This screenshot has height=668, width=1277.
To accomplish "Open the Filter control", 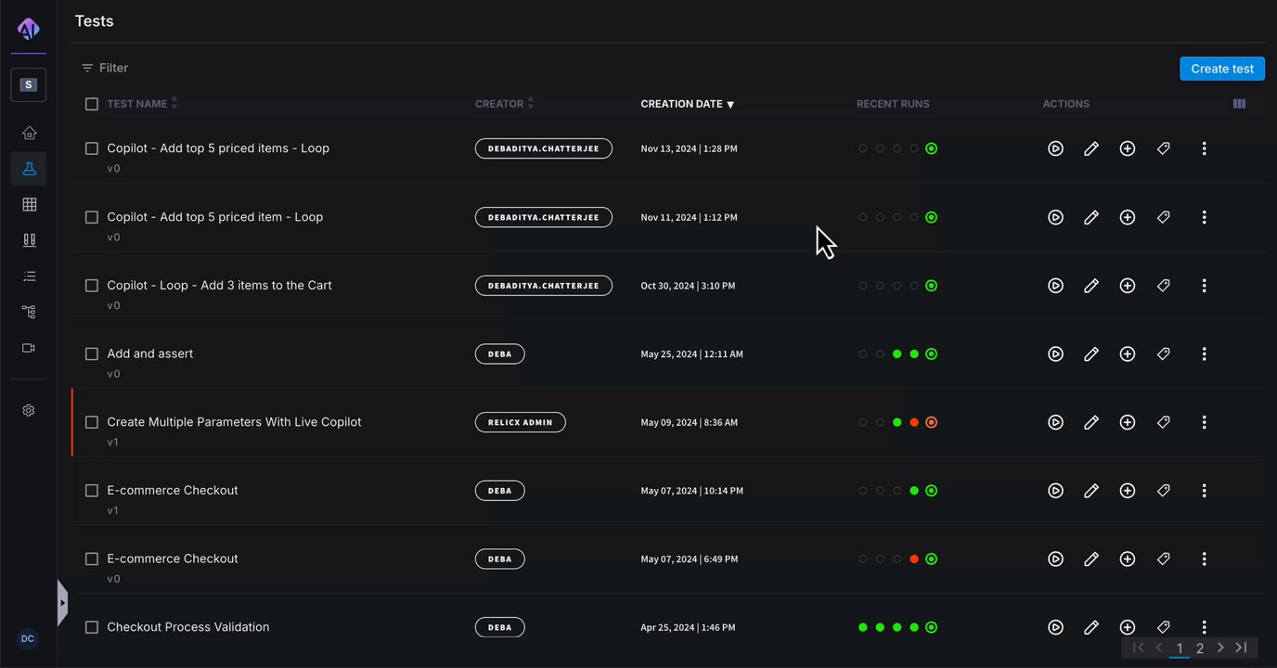I will point(105,68).
